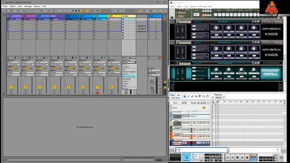Screen dimensions: 290x163
Task: Open track 5 MIDI To output dropdown
Action: (71, 72)
